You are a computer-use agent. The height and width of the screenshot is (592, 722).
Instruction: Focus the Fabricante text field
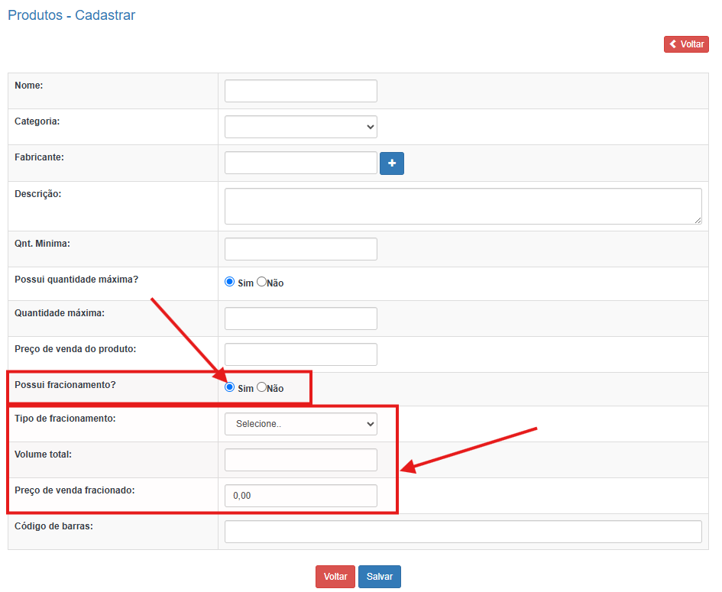300,163
